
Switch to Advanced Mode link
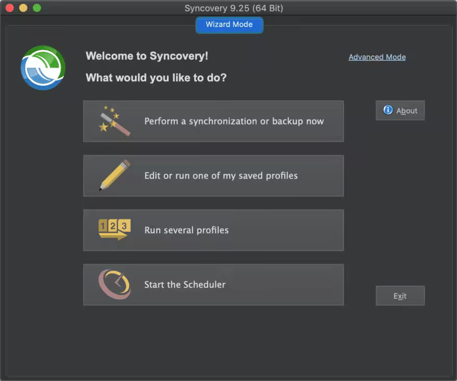377,57
